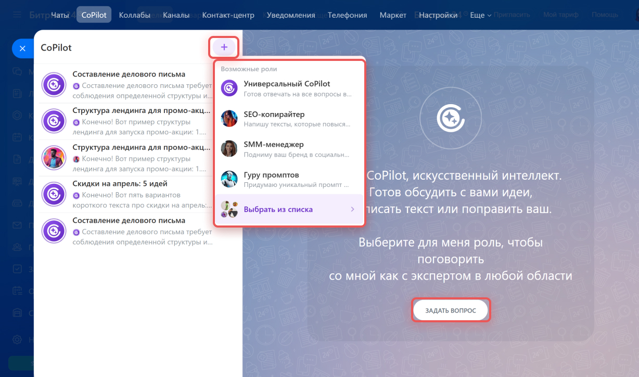The width and height of the screenshot is (639, 377).
Task: Open the Уведомления tab
Action: (291, 15)
